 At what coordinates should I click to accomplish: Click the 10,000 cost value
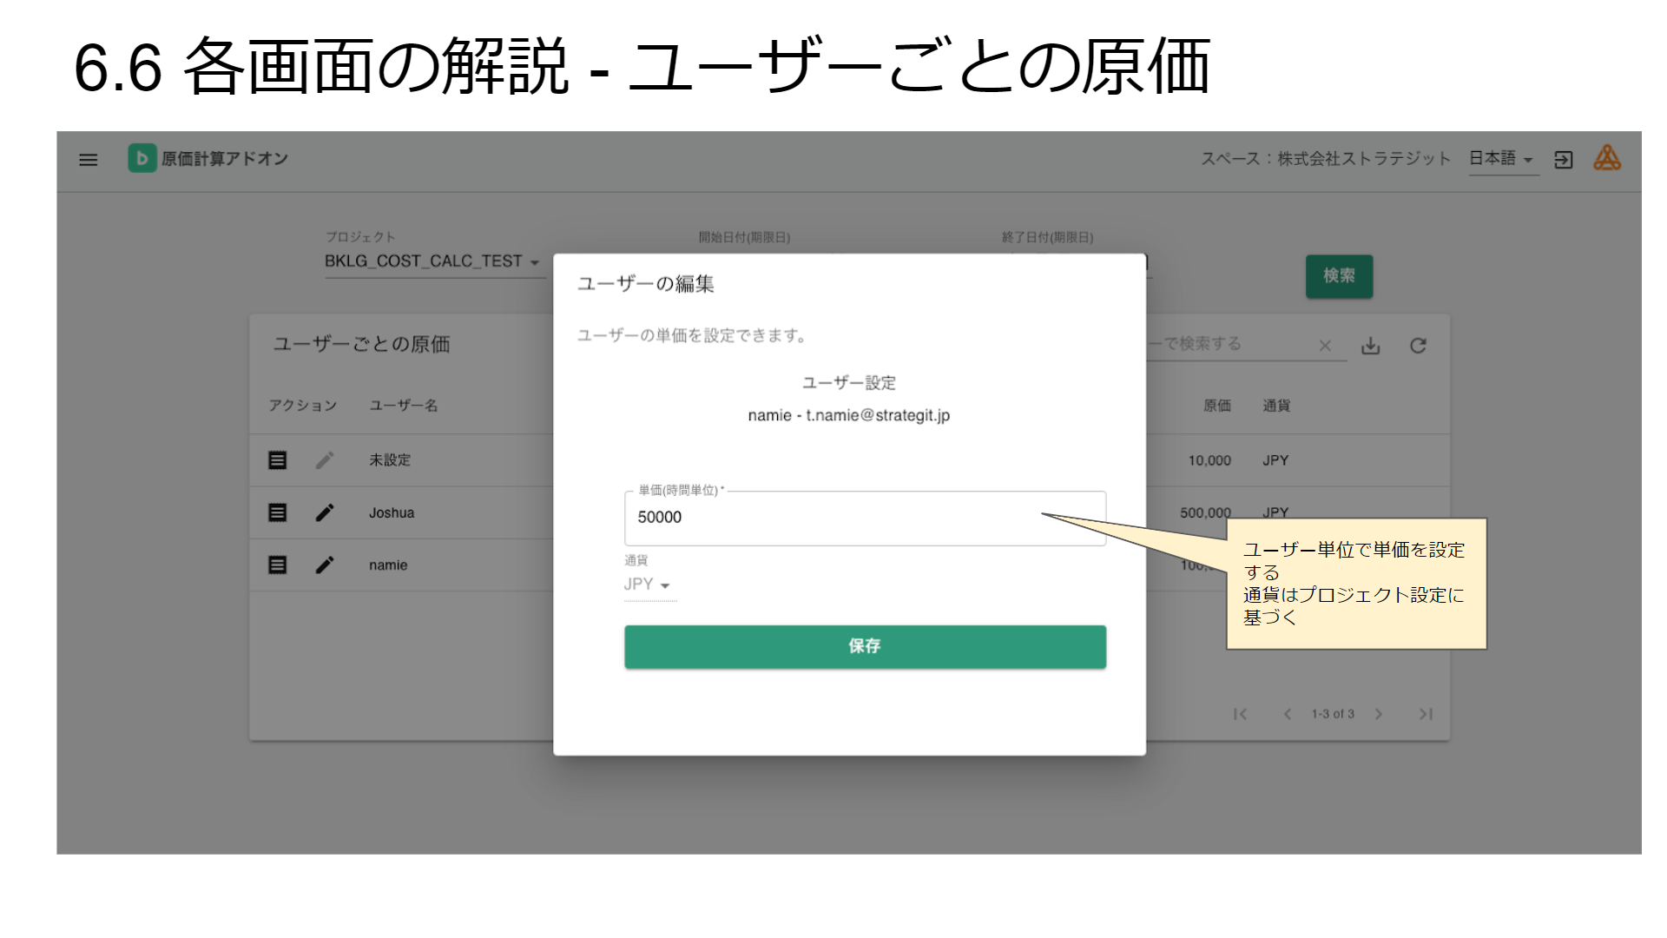(x=1209, y=460)
